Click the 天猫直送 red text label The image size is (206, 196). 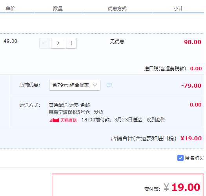[x=68, y=120]
